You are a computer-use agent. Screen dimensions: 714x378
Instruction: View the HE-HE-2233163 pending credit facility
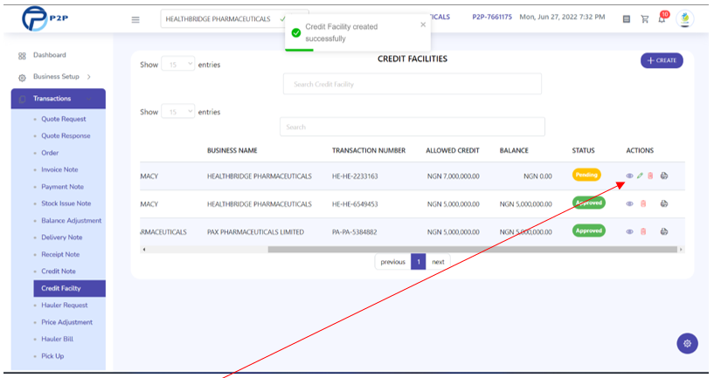(x=629, y=175)
